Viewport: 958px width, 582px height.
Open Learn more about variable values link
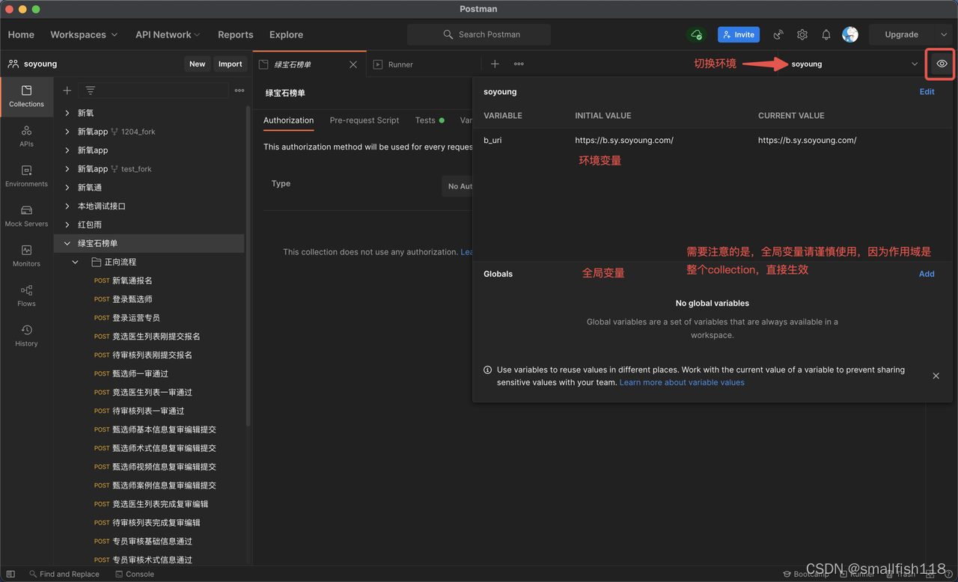pos(682,382)
